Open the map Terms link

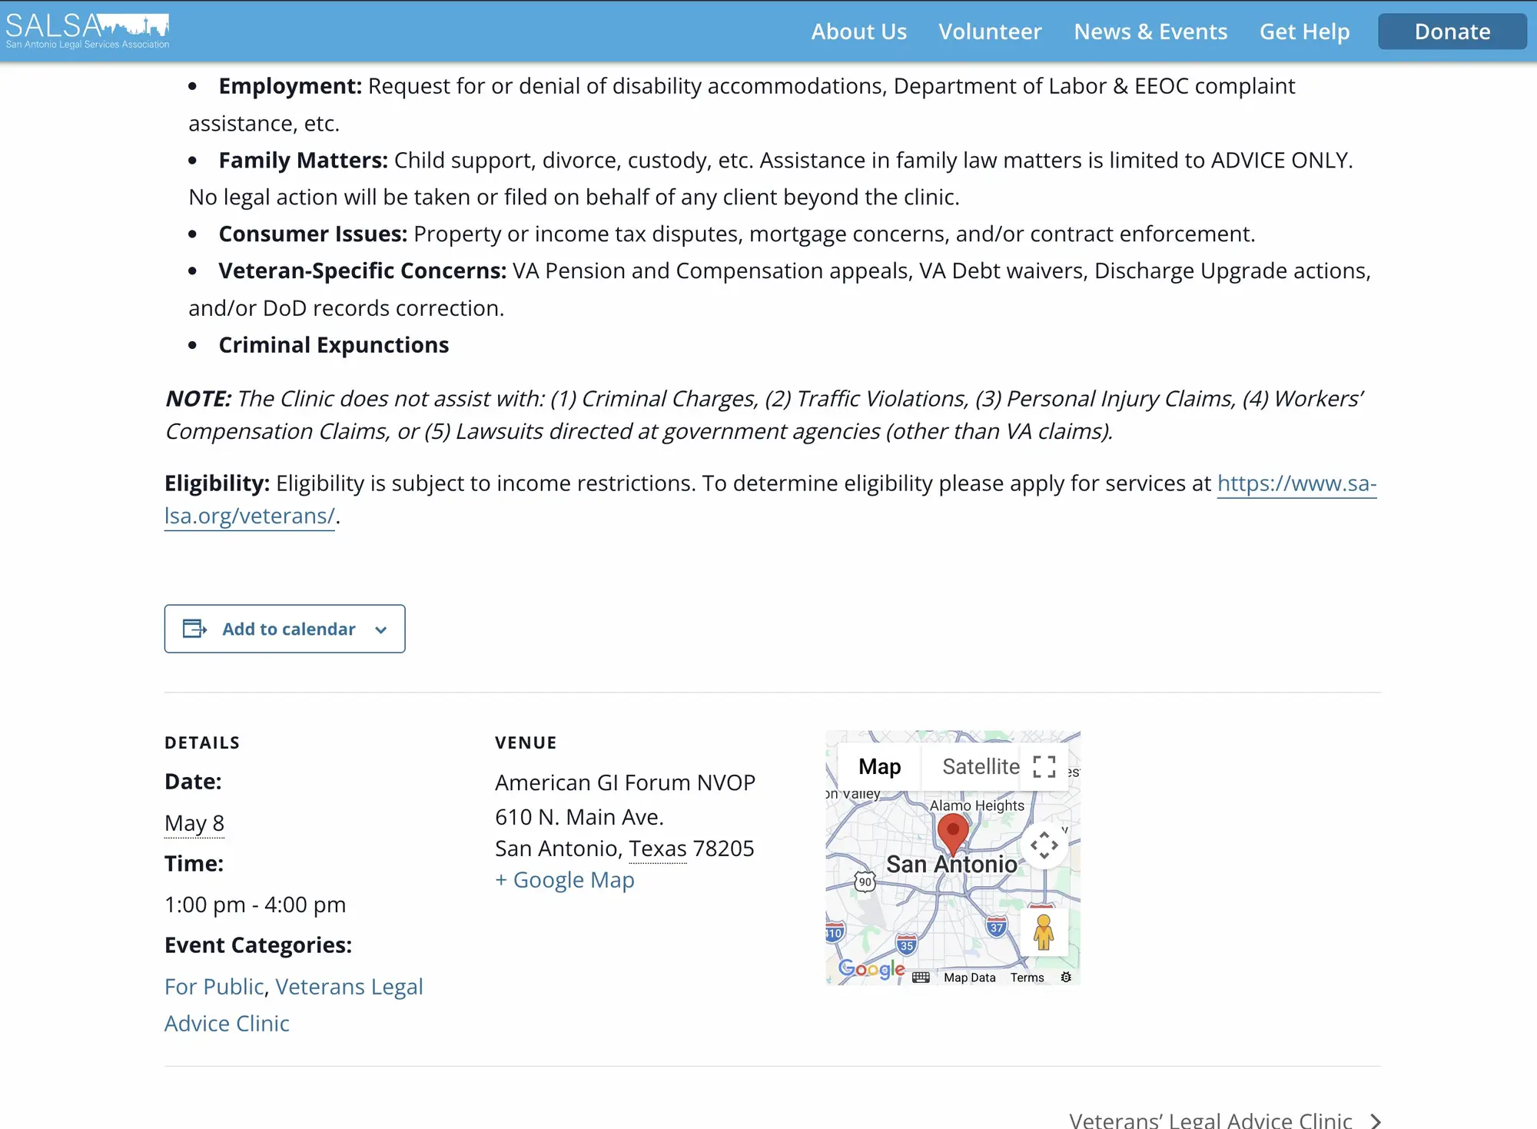pos(1027,978)
